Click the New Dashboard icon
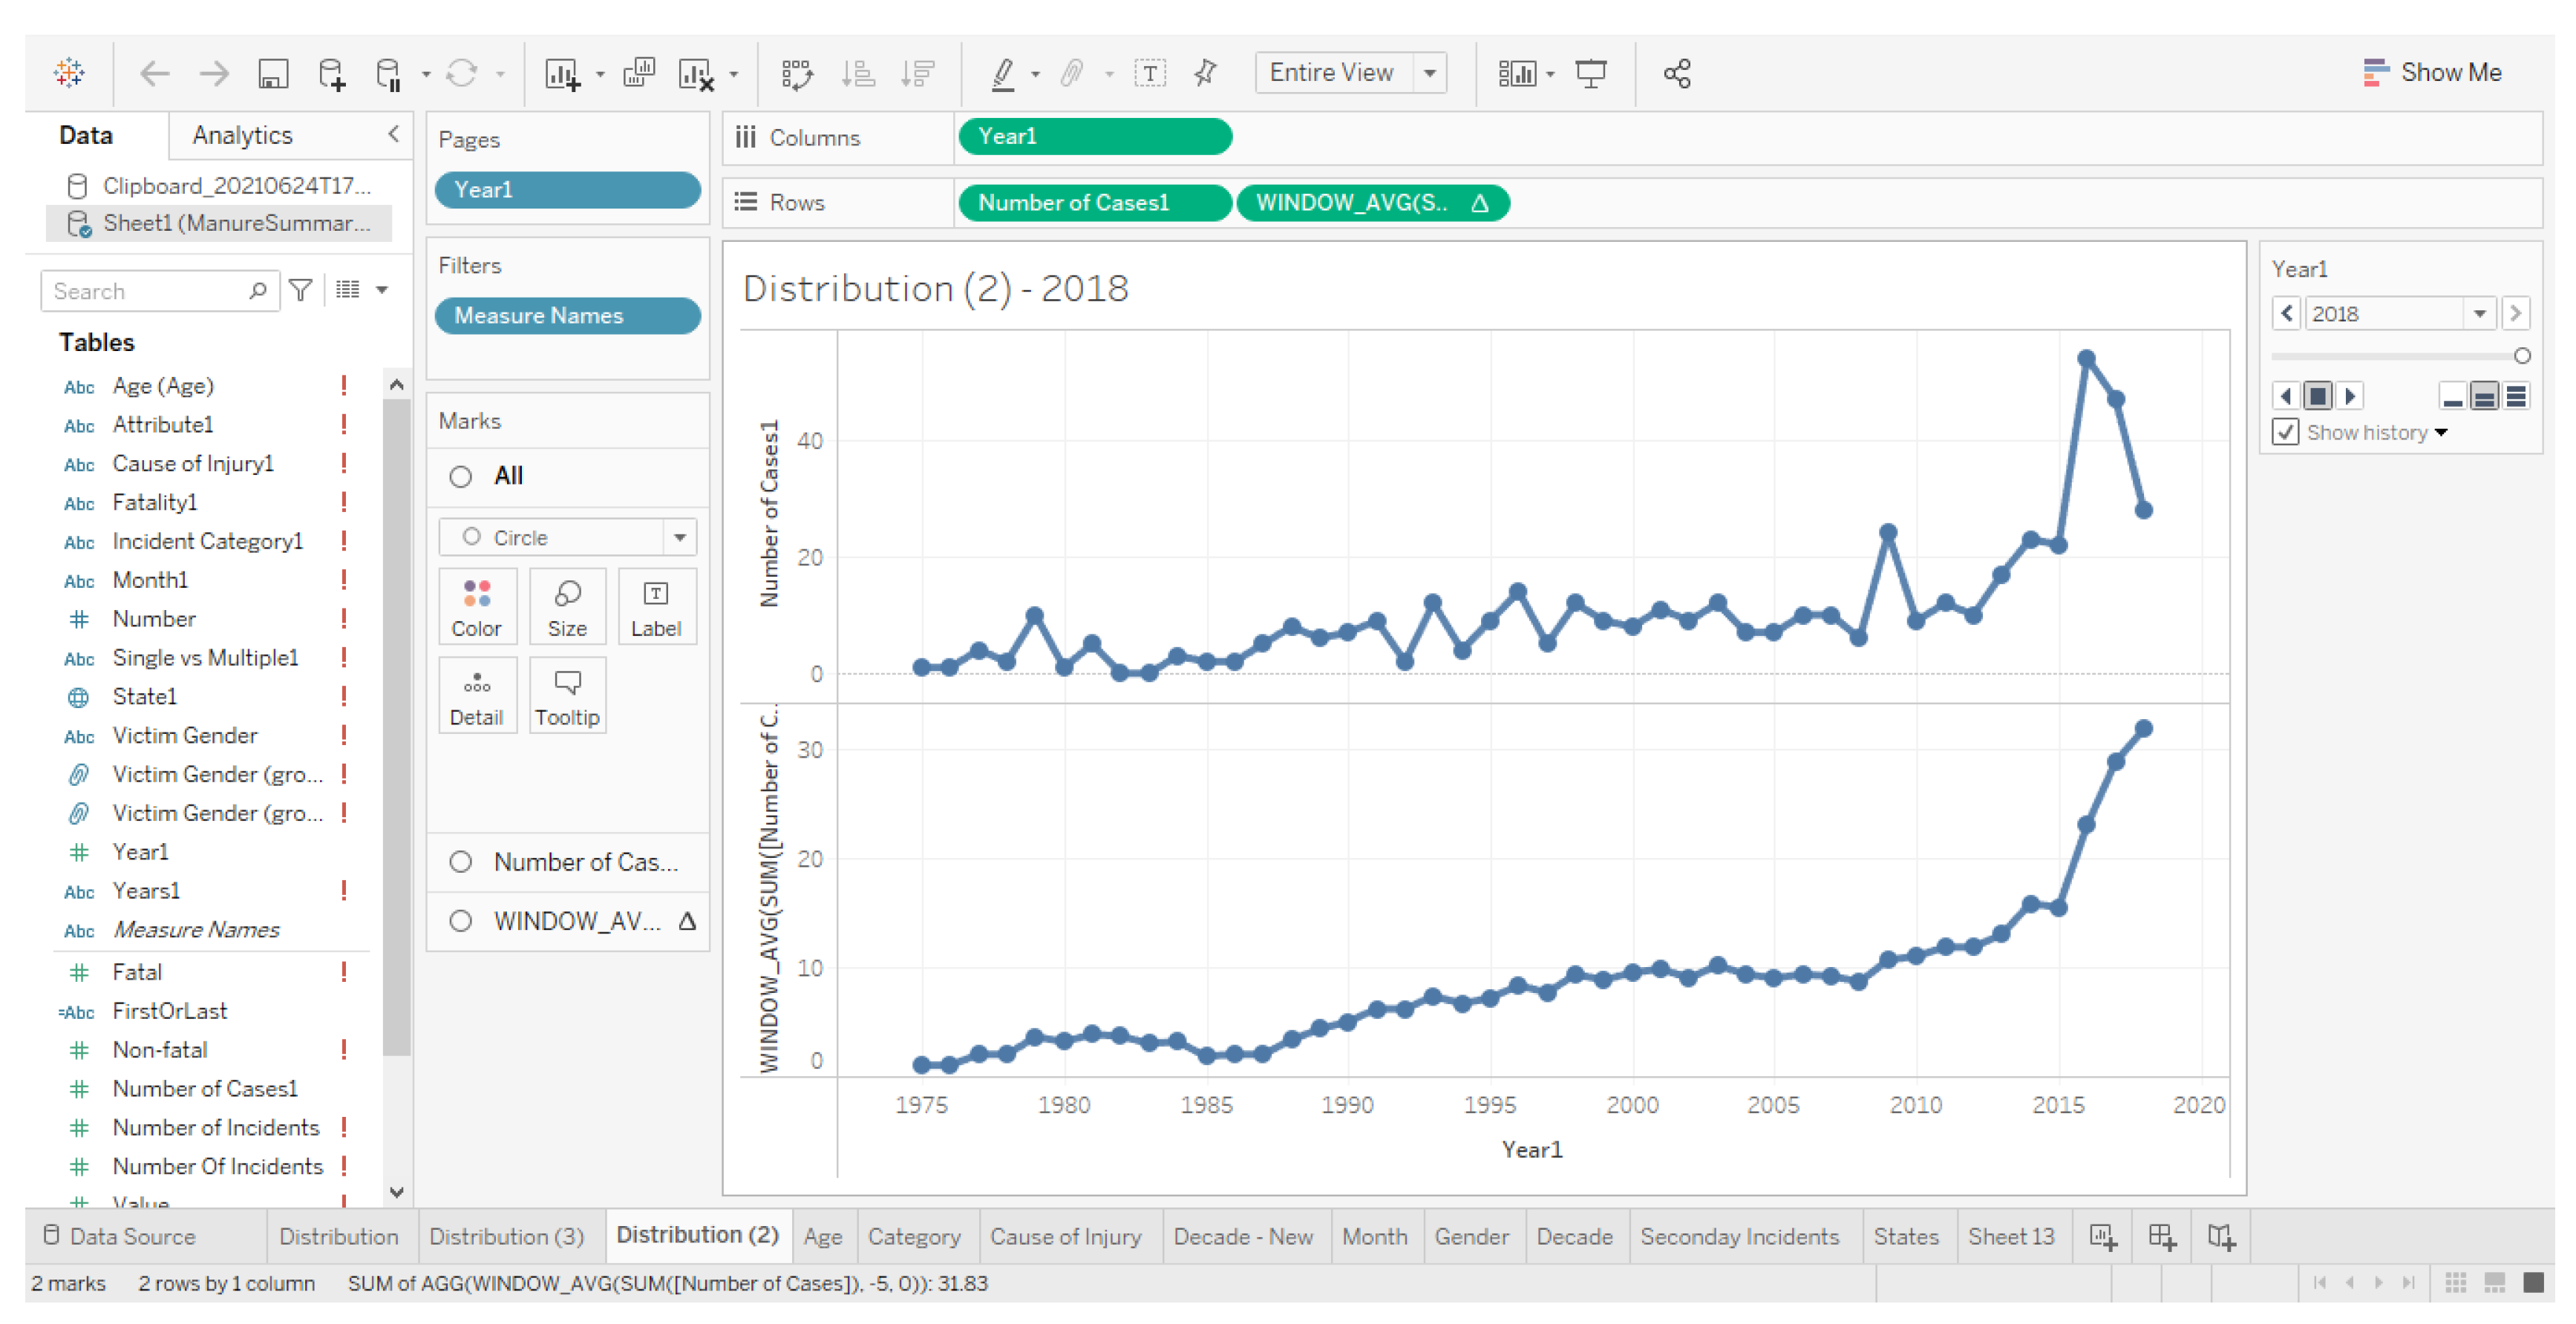This screenshot has width=2576, height=1324. point(2162,1236)
